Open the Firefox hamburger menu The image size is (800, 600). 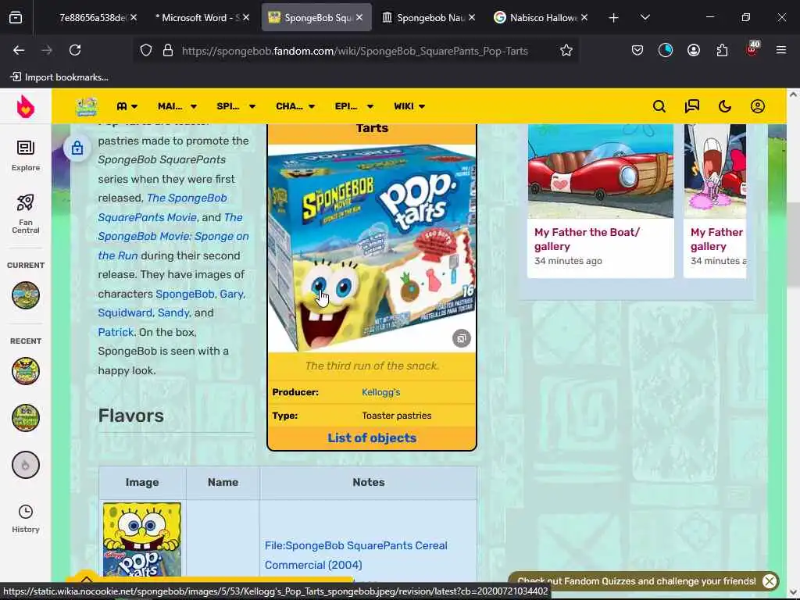click(780, 50)
